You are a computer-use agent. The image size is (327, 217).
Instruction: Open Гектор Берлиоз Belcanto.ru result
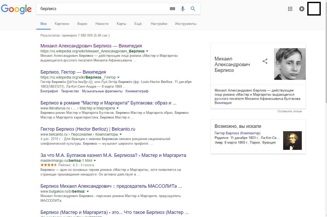(x=88, y=129)
